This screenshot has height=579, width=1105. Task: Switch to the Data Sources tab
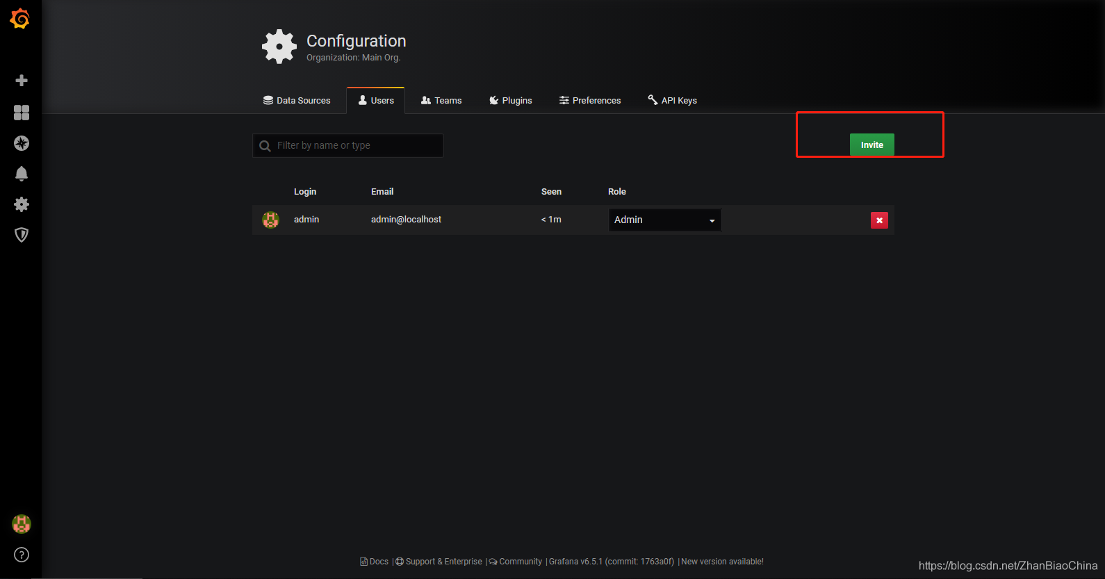(297, 101)
